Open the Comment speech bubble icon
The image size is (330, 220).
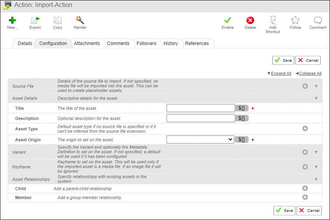[318, 21]
